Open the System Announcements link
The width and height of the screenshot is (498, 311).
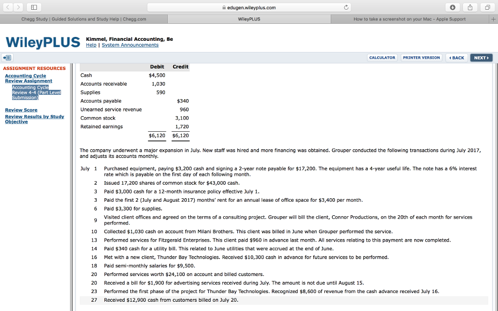click(130, 45)
